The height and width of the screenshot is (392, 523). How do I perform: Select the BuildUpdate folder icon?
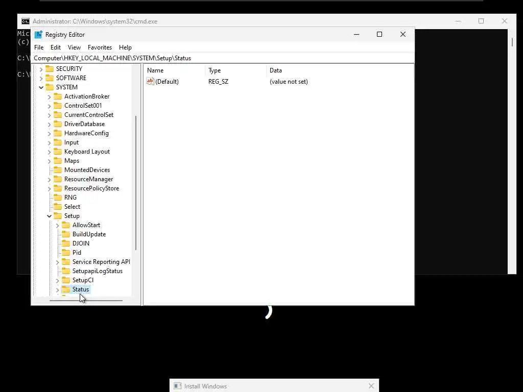(x=66, y=234)
